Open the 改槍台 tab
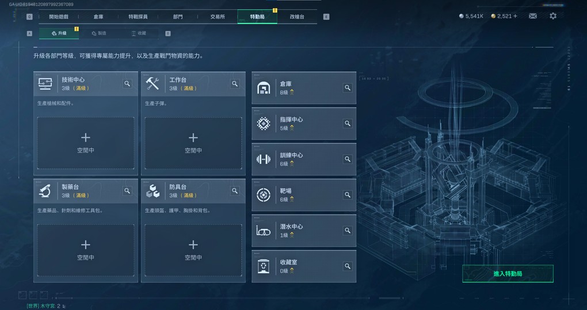This screenshot has height=310, width=587. coord(297,17)
